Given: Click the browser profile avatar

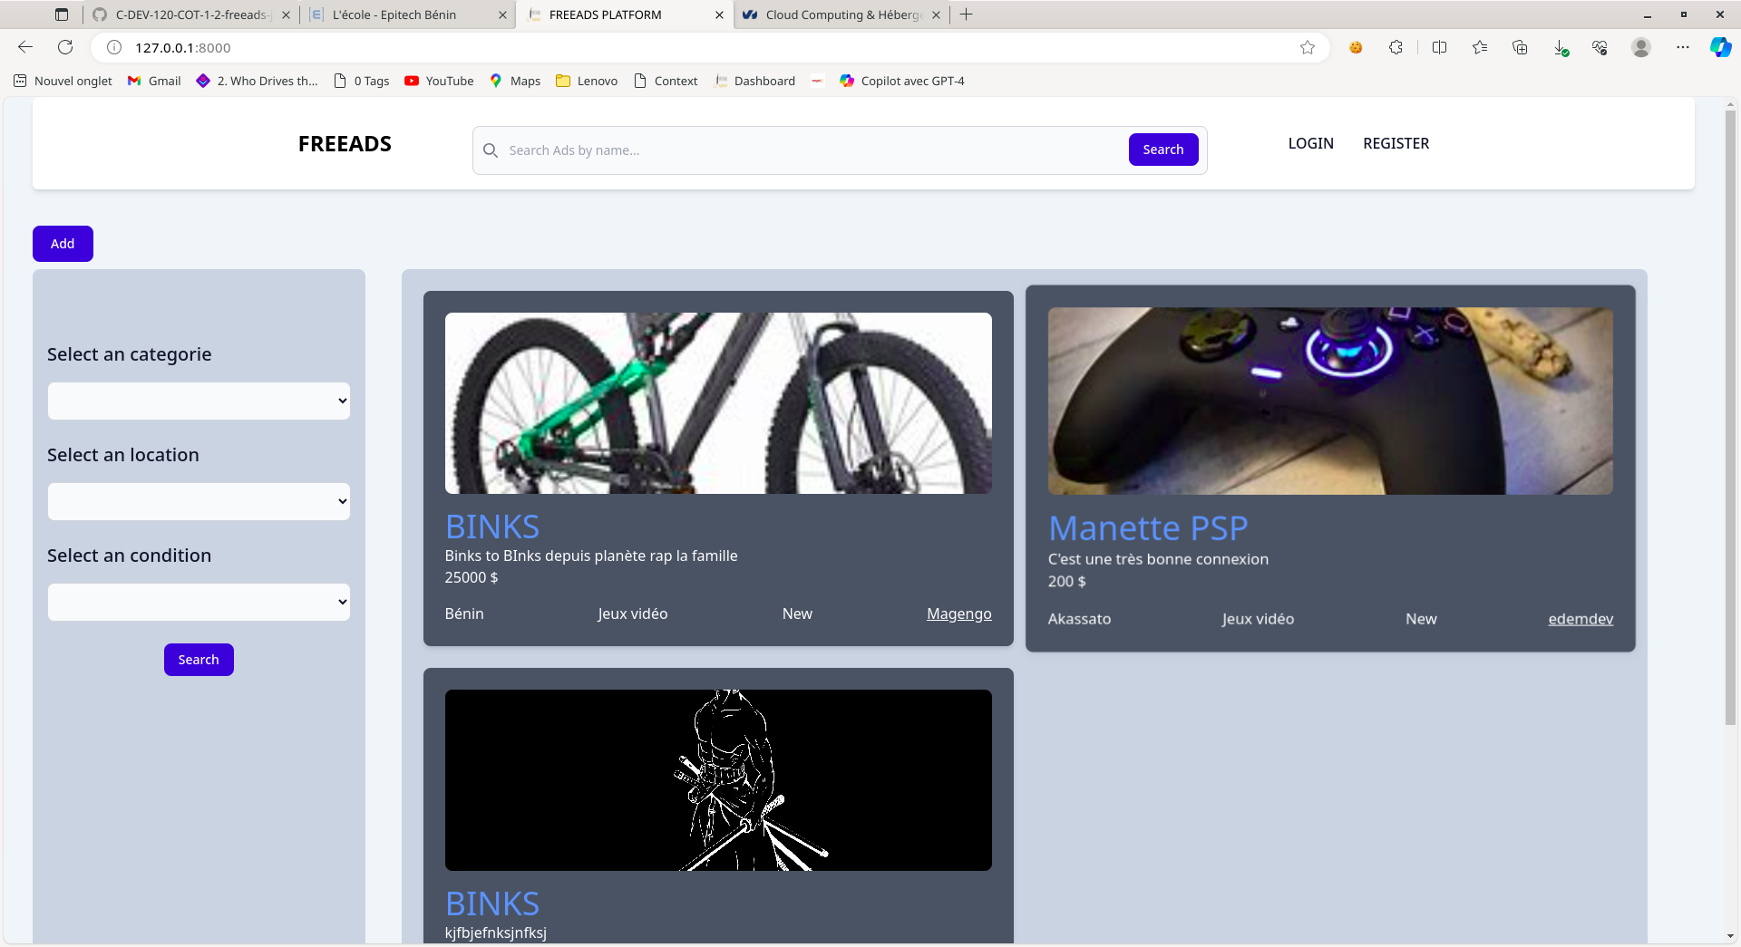Looking at the screenshot, I should pyautogui.click(x=1641, y=47).
